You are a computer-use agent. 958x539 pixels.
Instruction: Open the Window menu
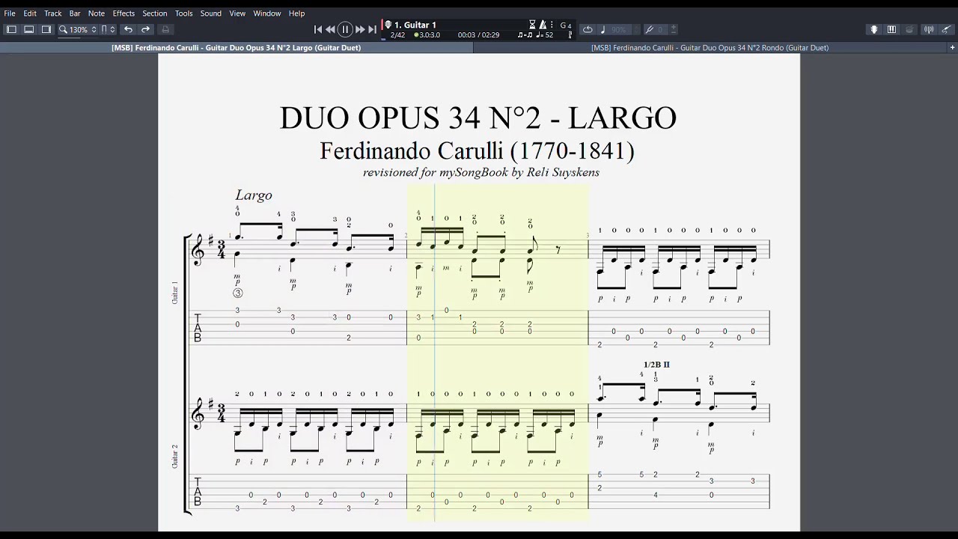267,13
